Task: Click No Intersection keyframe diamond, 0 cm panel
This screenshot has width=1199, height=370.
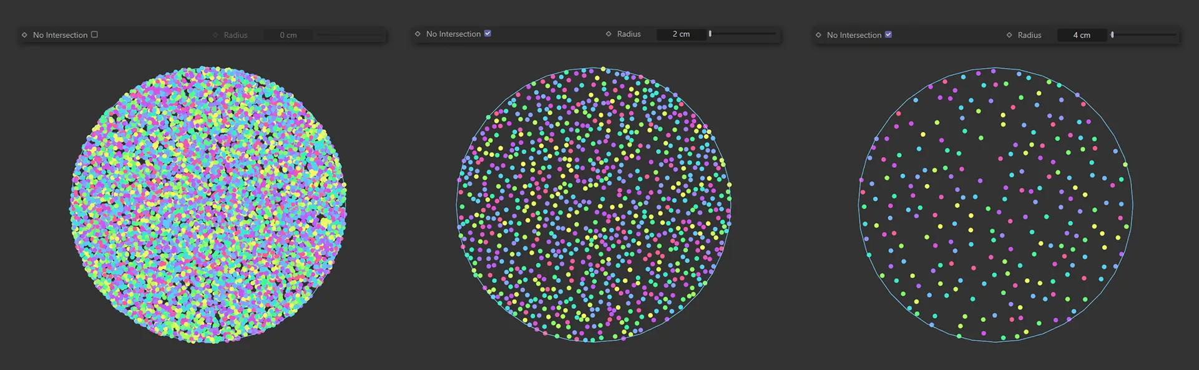Action: click(24, 35)
